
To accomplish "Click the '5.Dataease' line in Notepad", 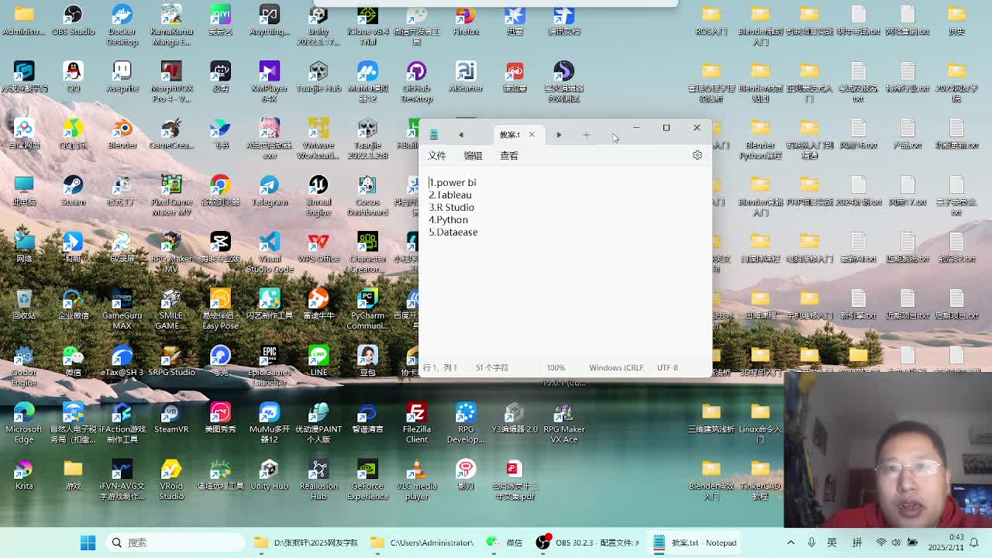I will [x=453, y=232].
